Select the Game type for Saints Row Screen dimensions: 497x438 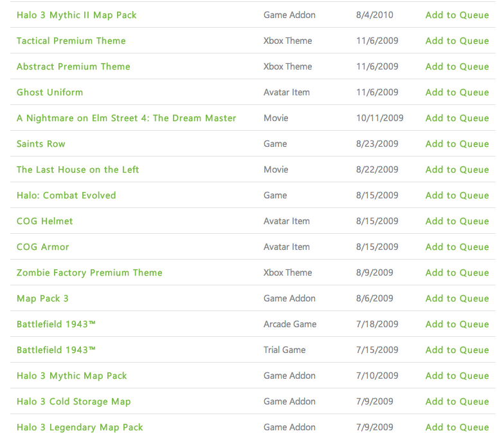coord(275,144)
